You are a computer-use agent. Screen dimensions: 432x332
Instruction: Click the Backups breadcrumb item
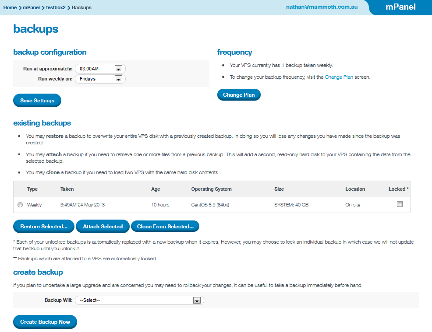(x=81, y=7)
